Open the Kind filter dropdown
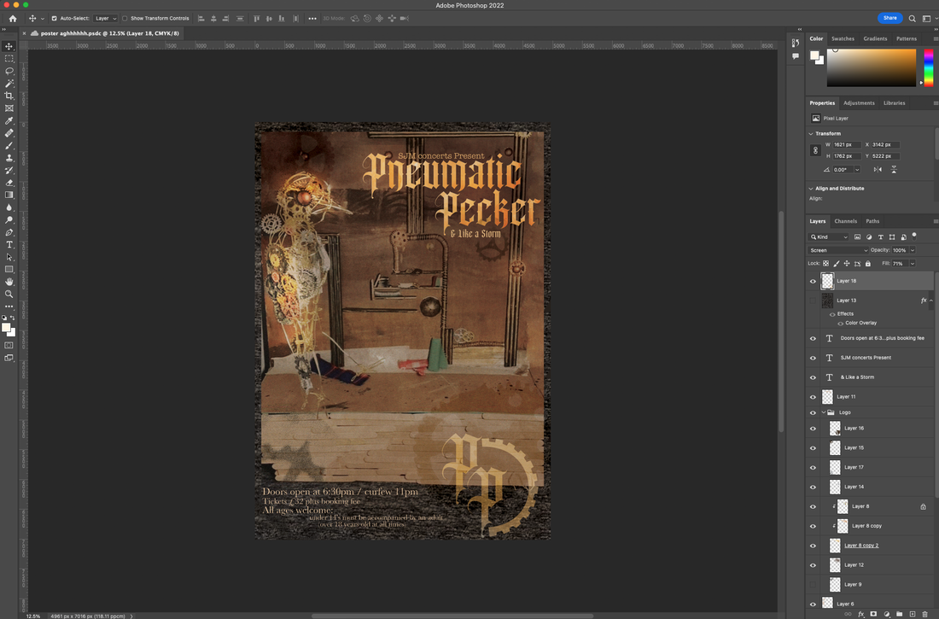The width and height of the screenshot is (939, 619). (828, 237)
